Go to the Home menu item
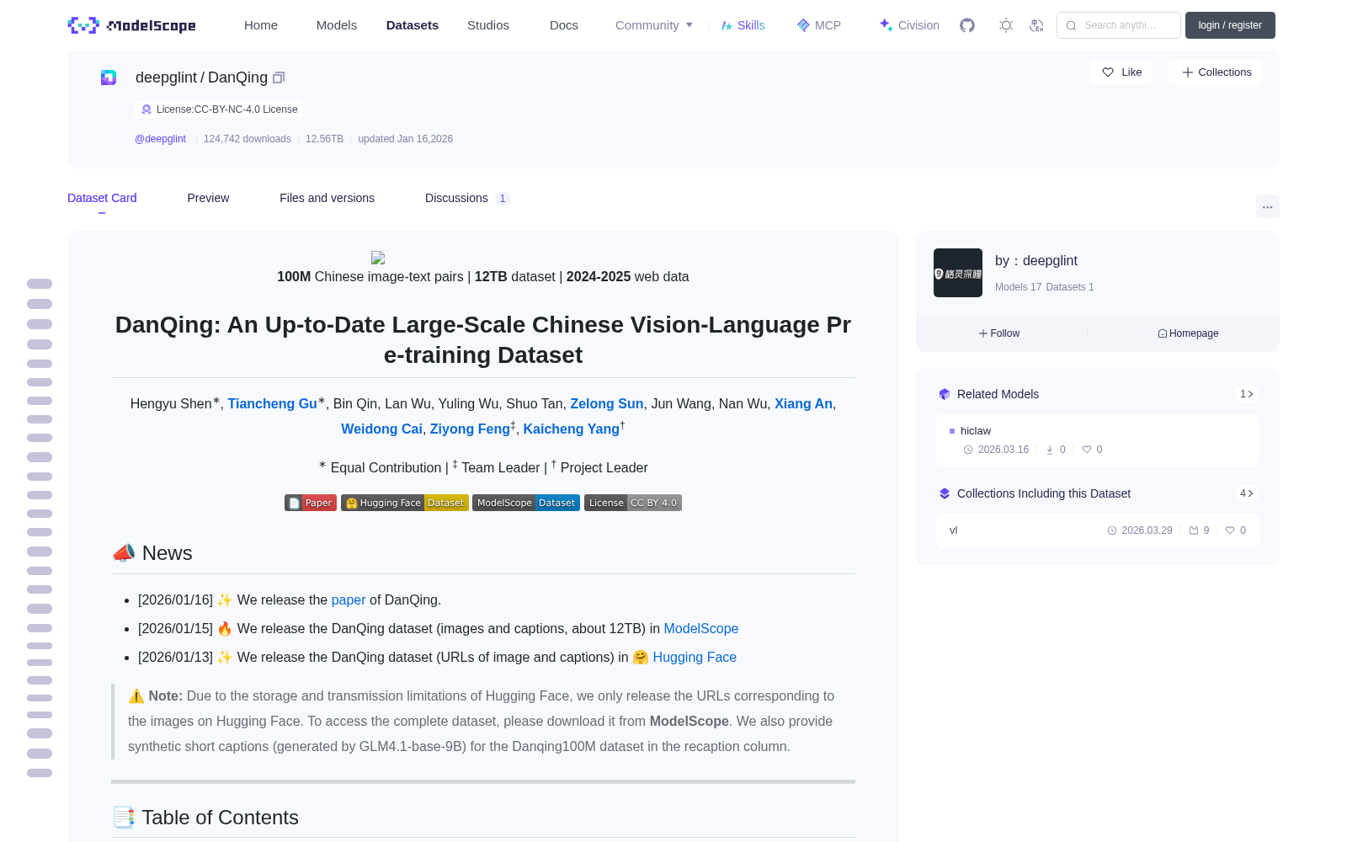Screen dimensions: 1347x842 tap(261, 25)
